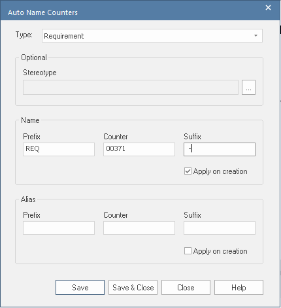Click the Type: label text
Screen dimensions: 281x308
[24, 35]
